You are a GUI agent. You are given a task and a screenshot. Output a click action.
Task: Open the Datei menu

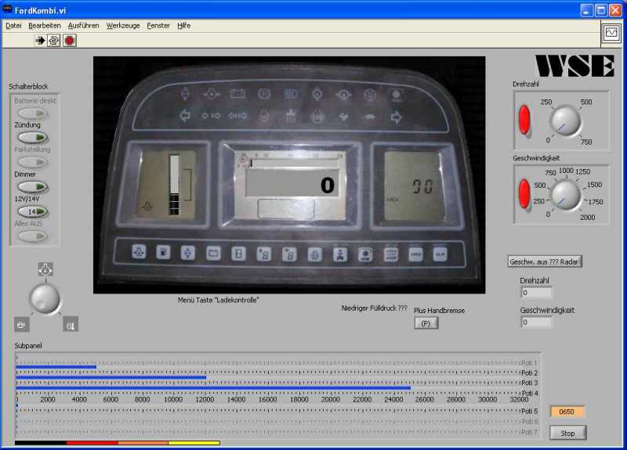[13, 26]
